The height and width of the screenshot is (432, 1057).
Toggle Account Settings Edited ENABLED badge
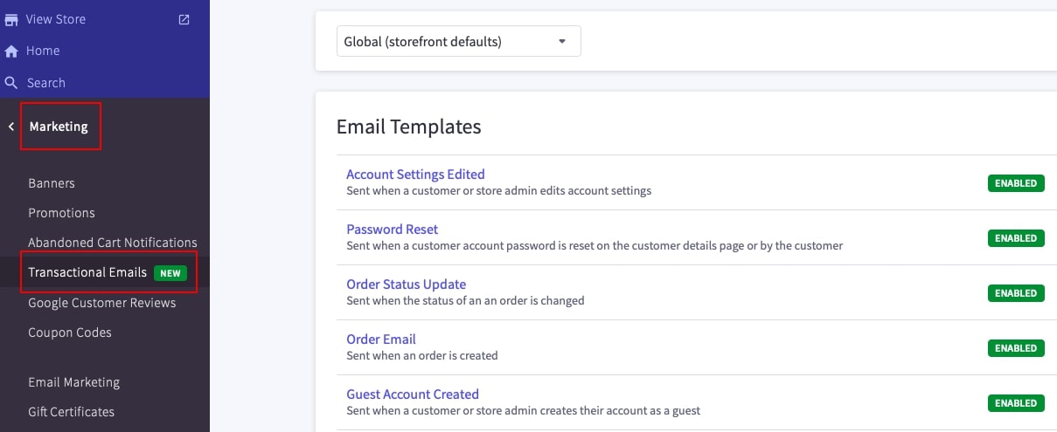coord(1015,183)
